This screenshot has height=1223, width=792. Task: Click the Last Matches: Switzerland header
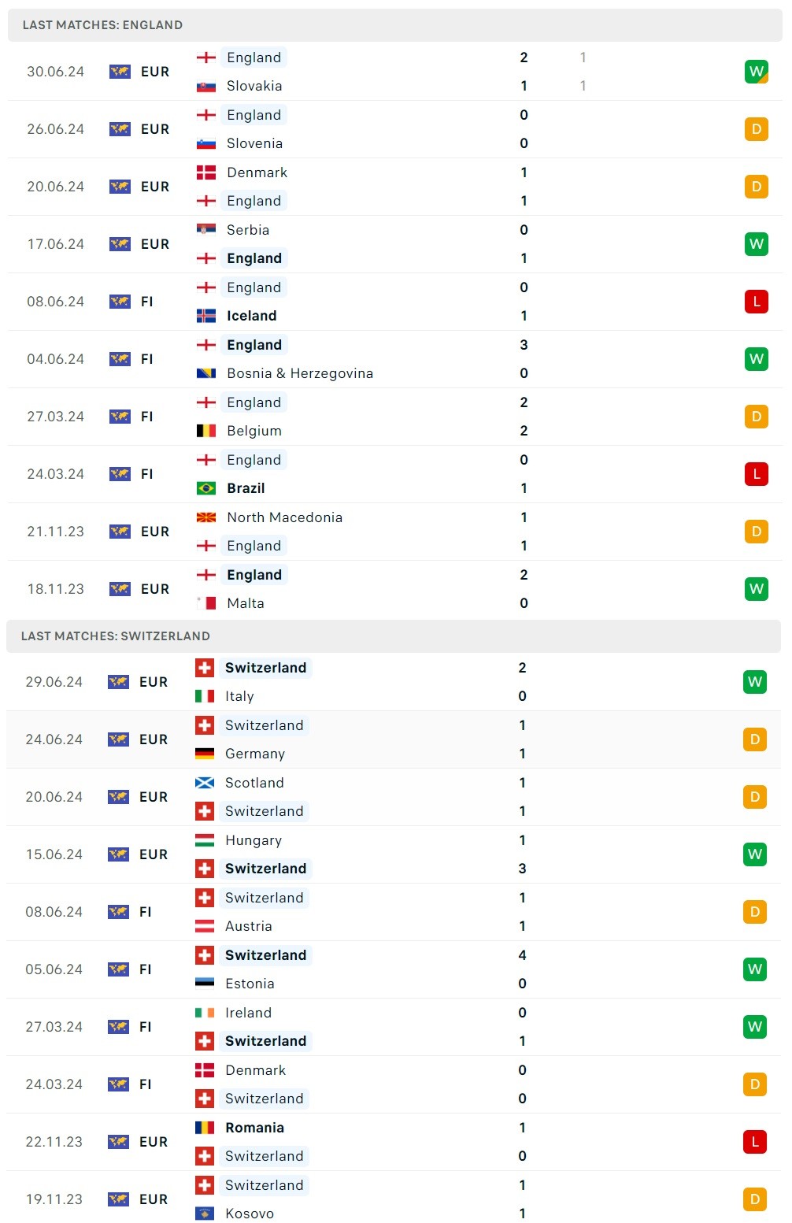116,636
